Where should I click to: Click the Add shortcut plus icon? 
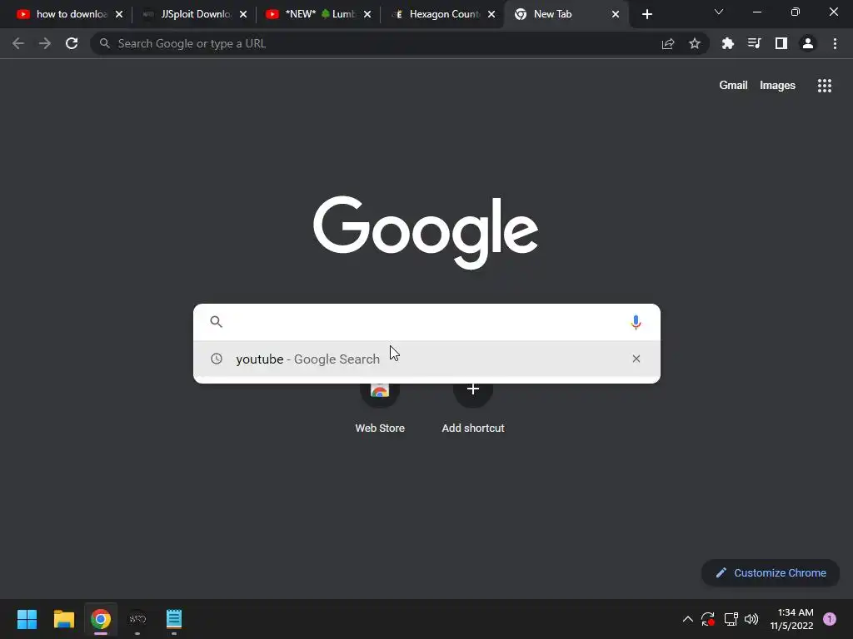(x=473, y=389)
